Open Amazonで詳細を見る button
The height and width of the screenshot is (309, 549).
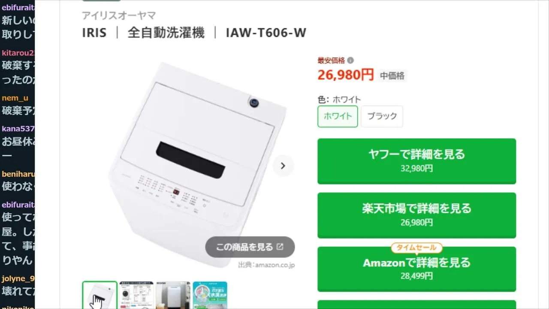click(416, 269)
